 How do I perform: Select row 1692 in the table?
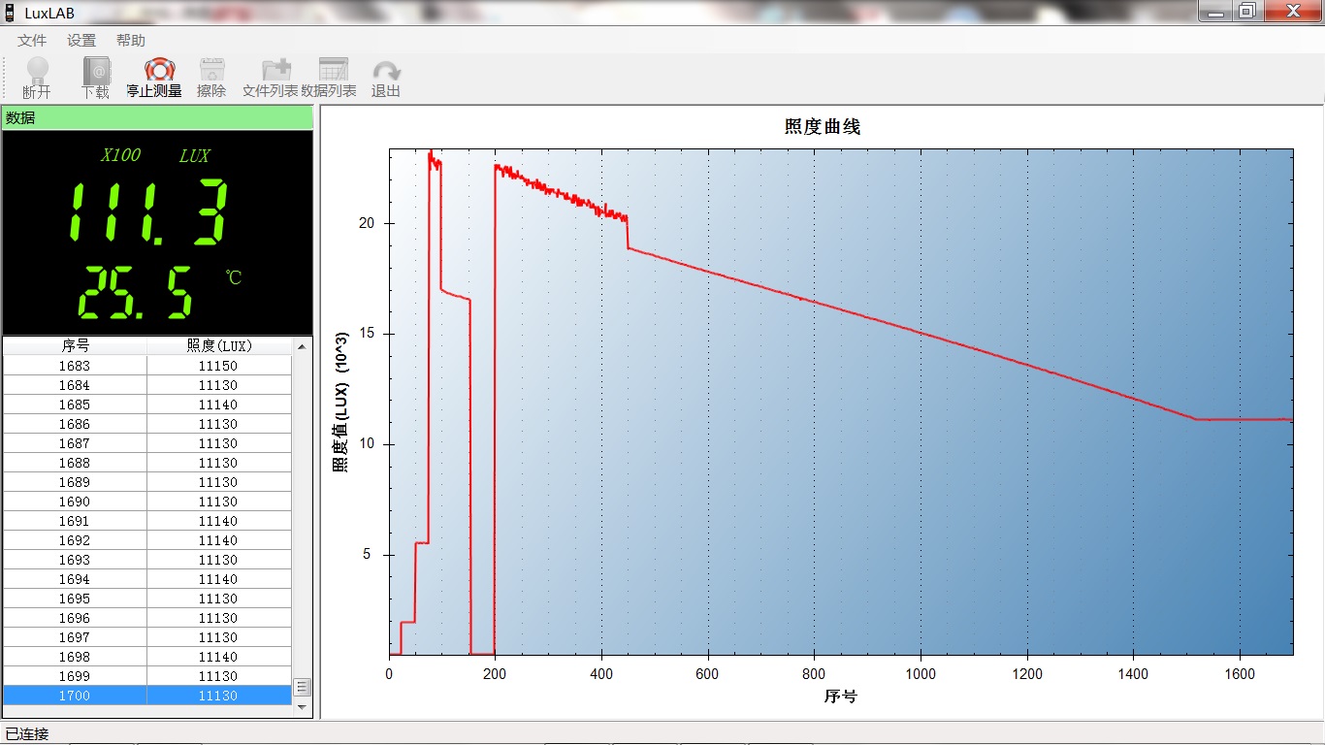click(147, 540)
